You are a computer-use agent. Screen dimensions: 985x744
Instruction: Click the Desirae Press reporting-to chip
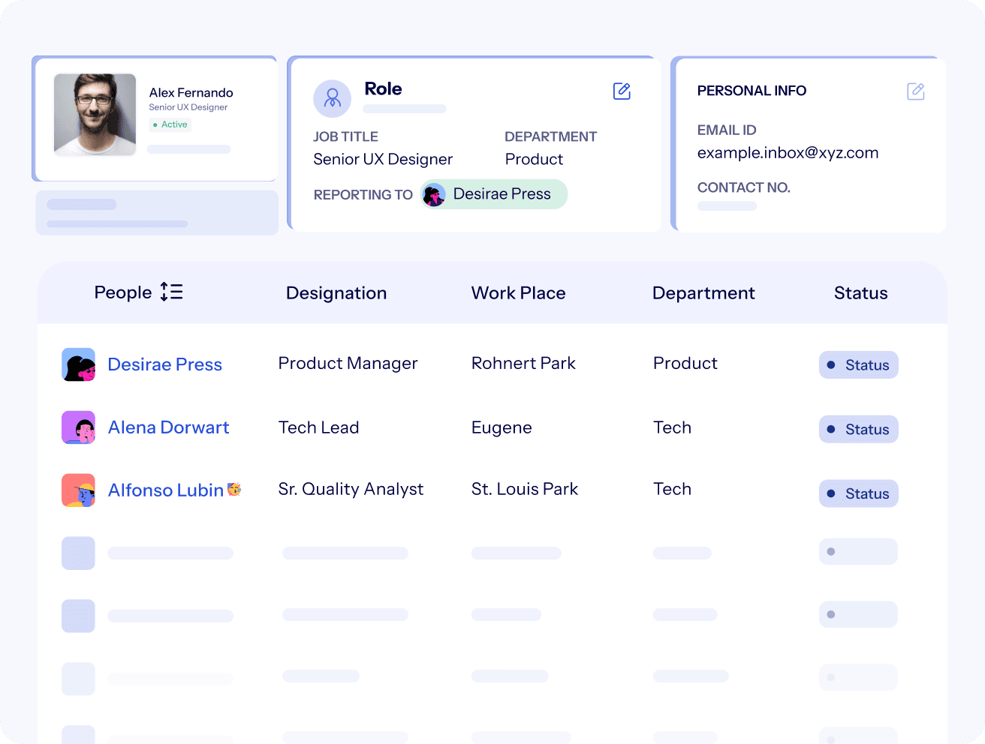(493, 194)
